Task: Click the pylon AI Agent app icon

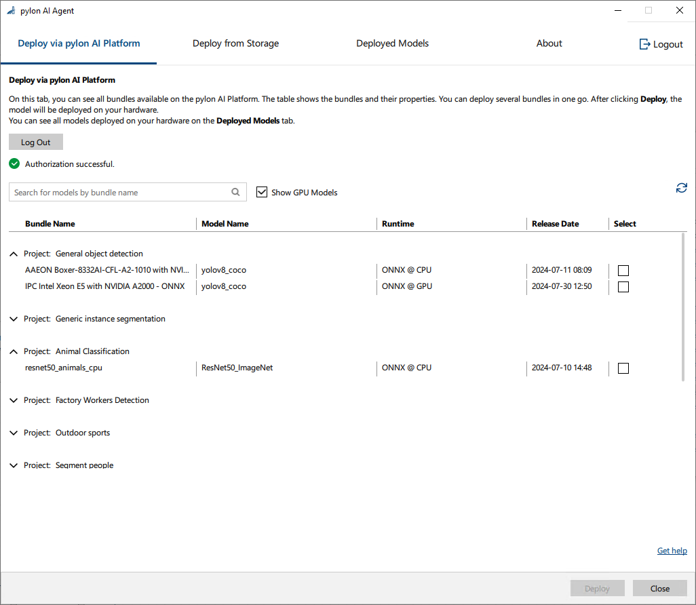Action: coord(11,10)
